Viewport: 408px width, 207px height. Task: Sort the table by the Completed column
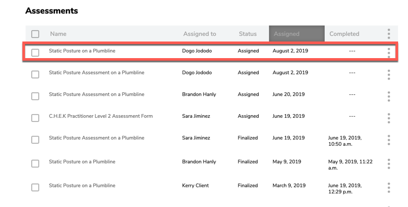(x=345, y=34)
